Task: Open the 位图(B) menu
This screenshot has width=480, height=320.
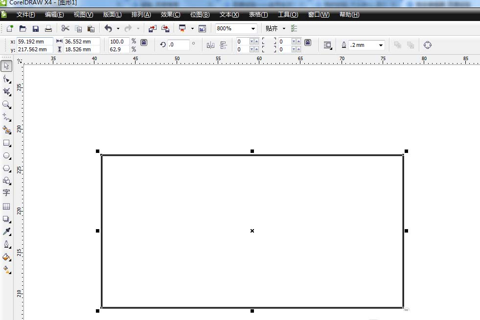Action: pos(200,15)
